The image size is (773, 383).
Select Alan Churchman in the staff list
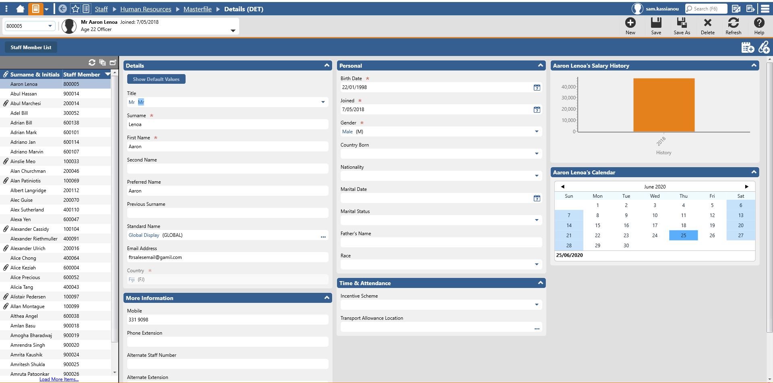28,171
